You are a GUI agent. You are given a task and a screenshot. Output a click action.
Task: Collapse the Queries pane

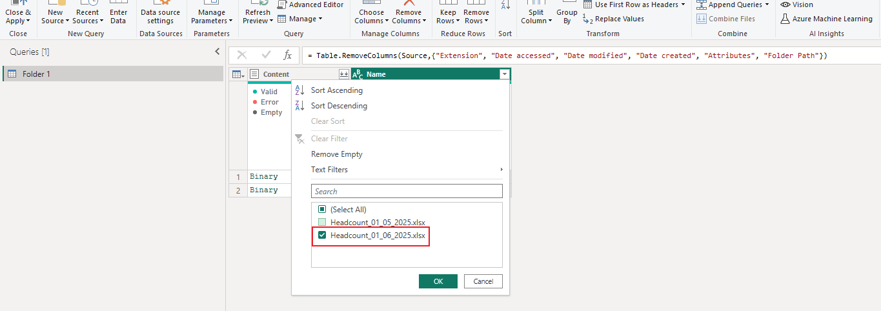pyautogui.click(x=218, y=52)
